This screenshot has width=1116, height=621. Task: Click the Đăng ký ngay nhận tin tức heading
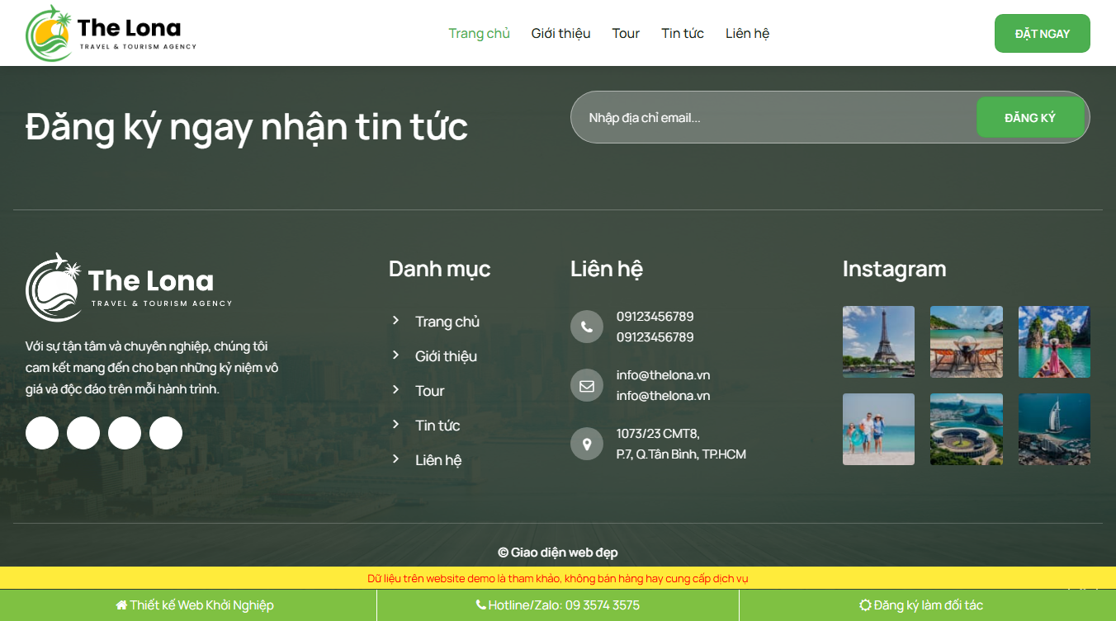tap(247, 126)
